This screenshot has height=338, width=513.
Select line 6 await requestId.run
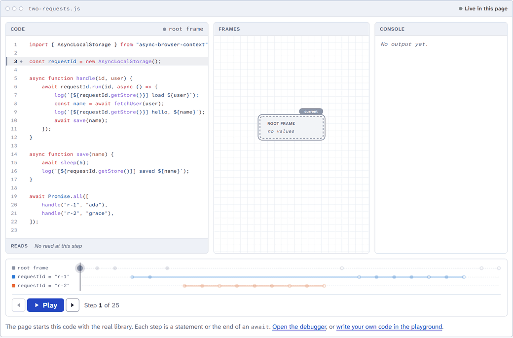[107, 87]
